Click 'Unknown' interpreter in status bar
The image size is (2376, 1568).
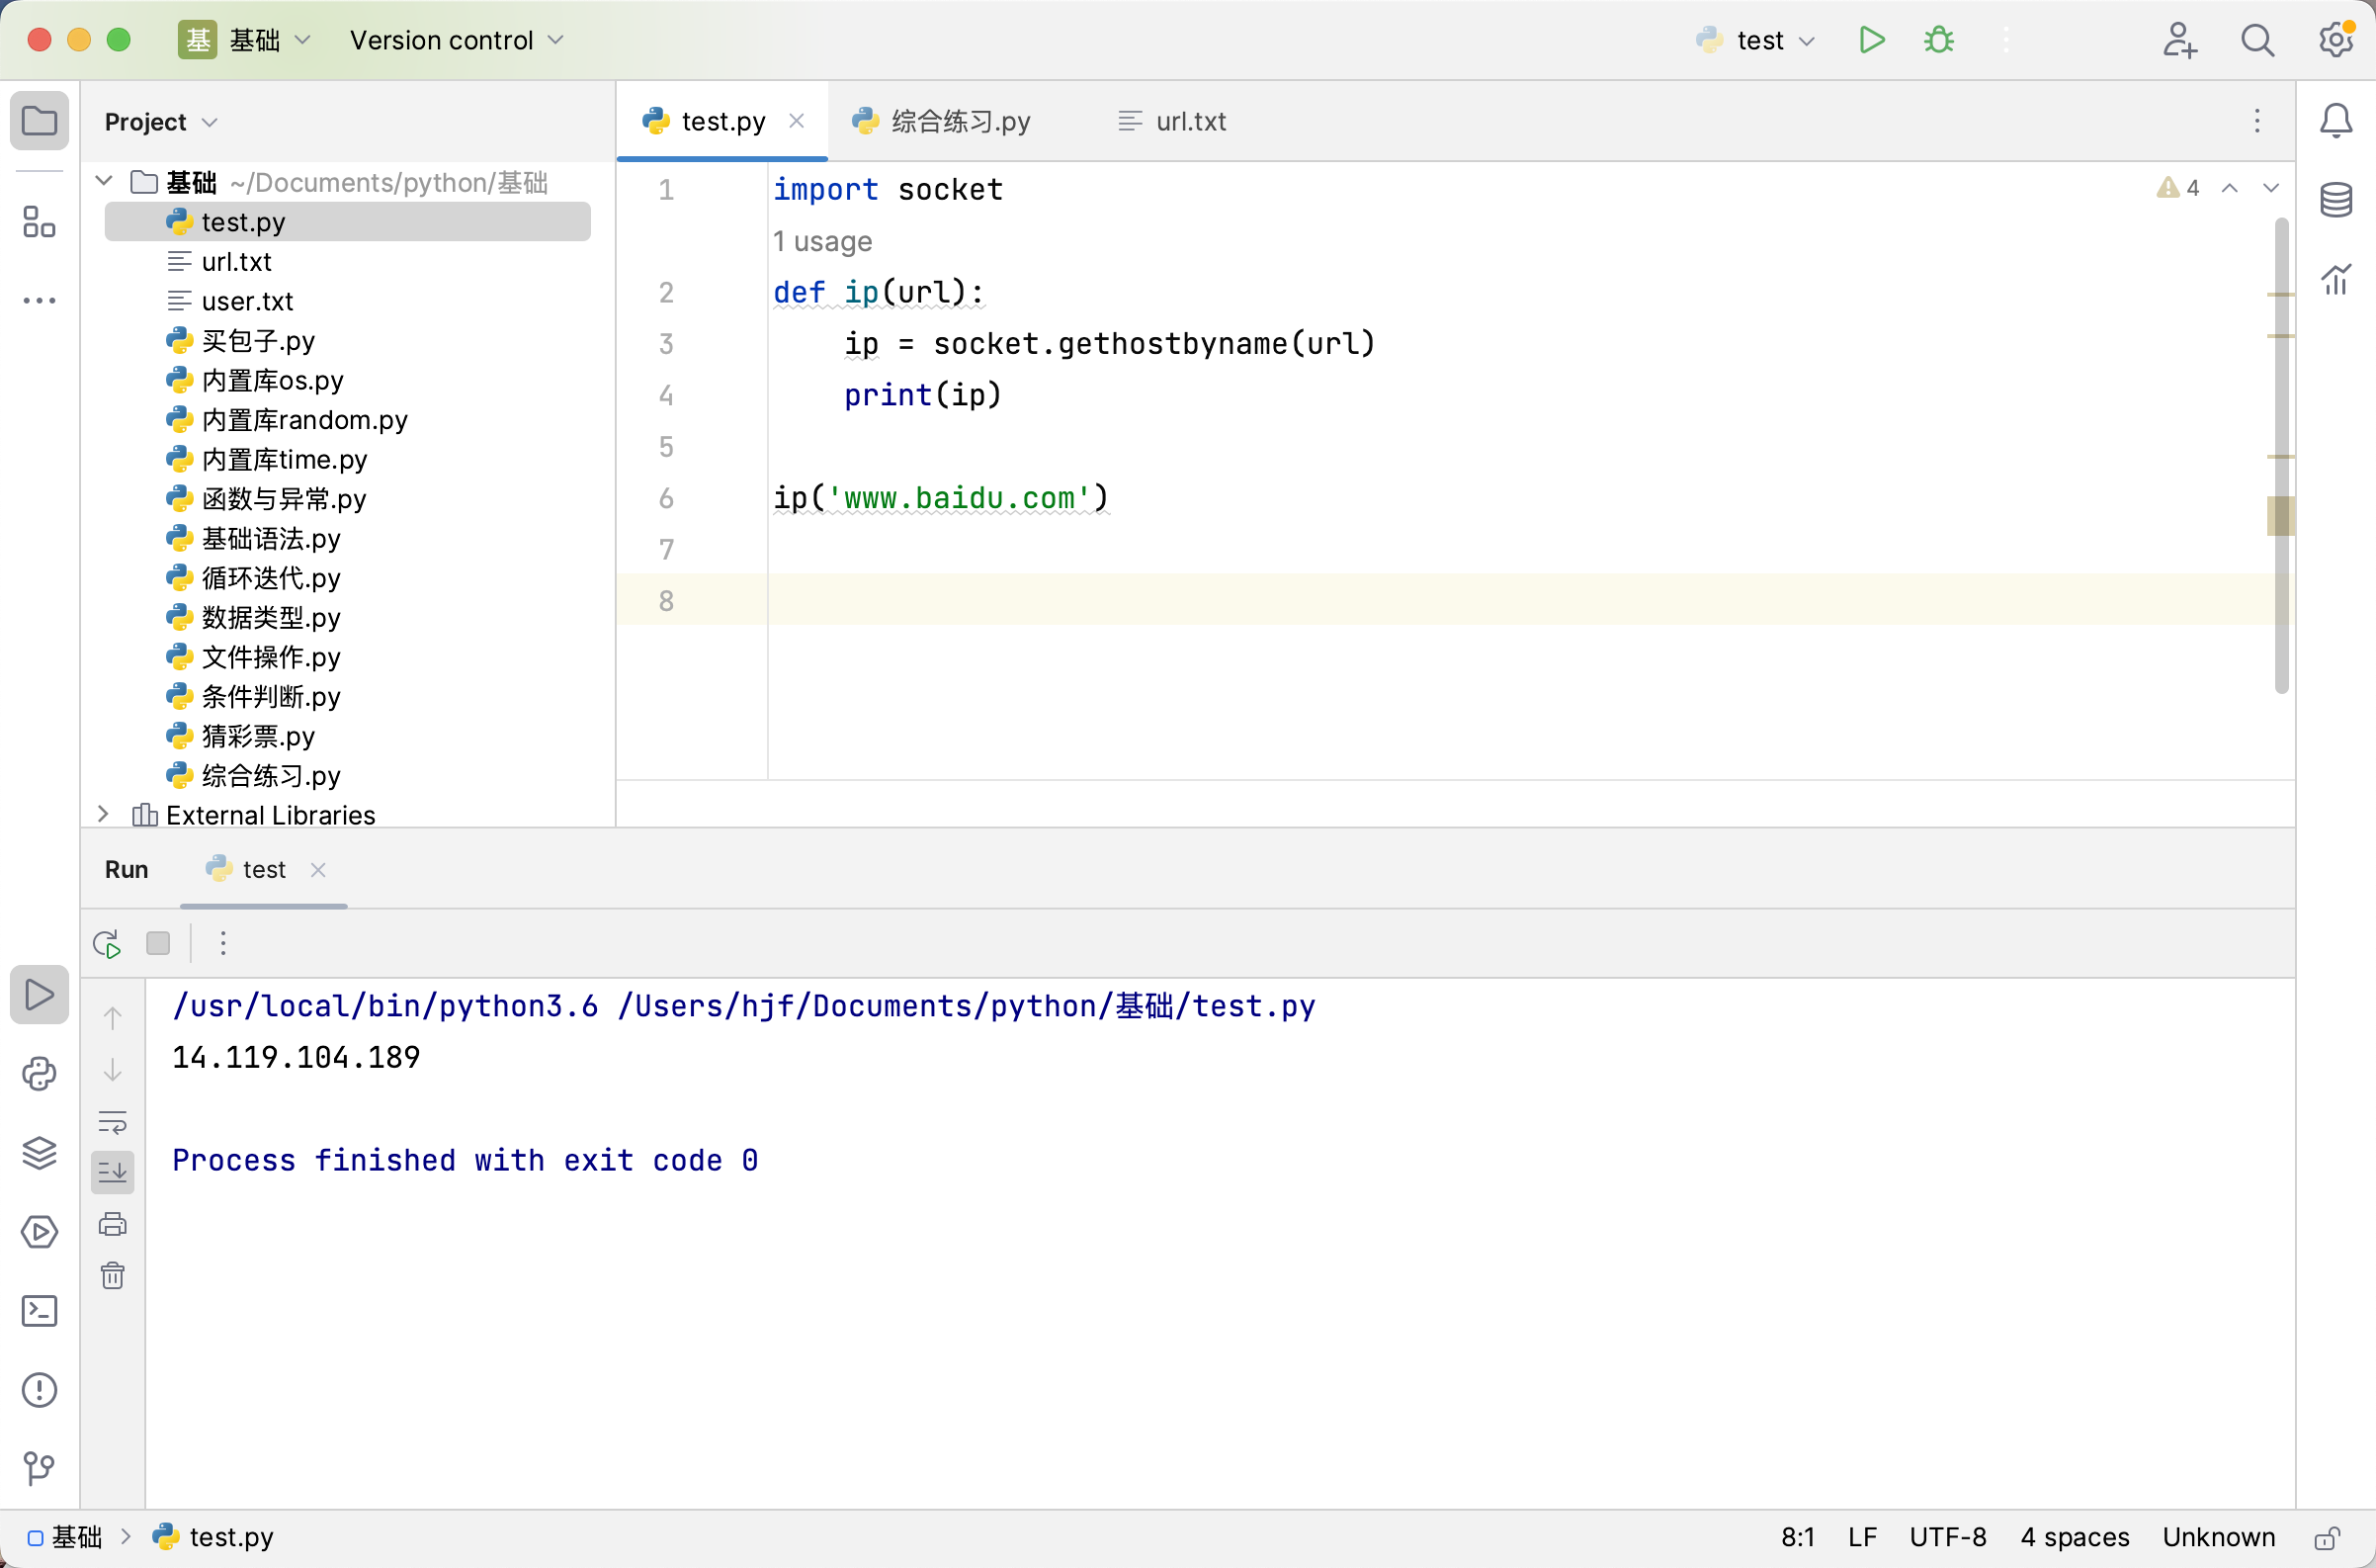point(2218,1537)
